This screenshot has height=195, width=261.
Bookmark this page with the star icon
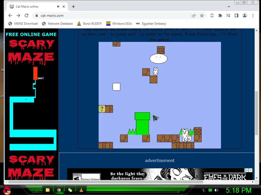(202, 15)
